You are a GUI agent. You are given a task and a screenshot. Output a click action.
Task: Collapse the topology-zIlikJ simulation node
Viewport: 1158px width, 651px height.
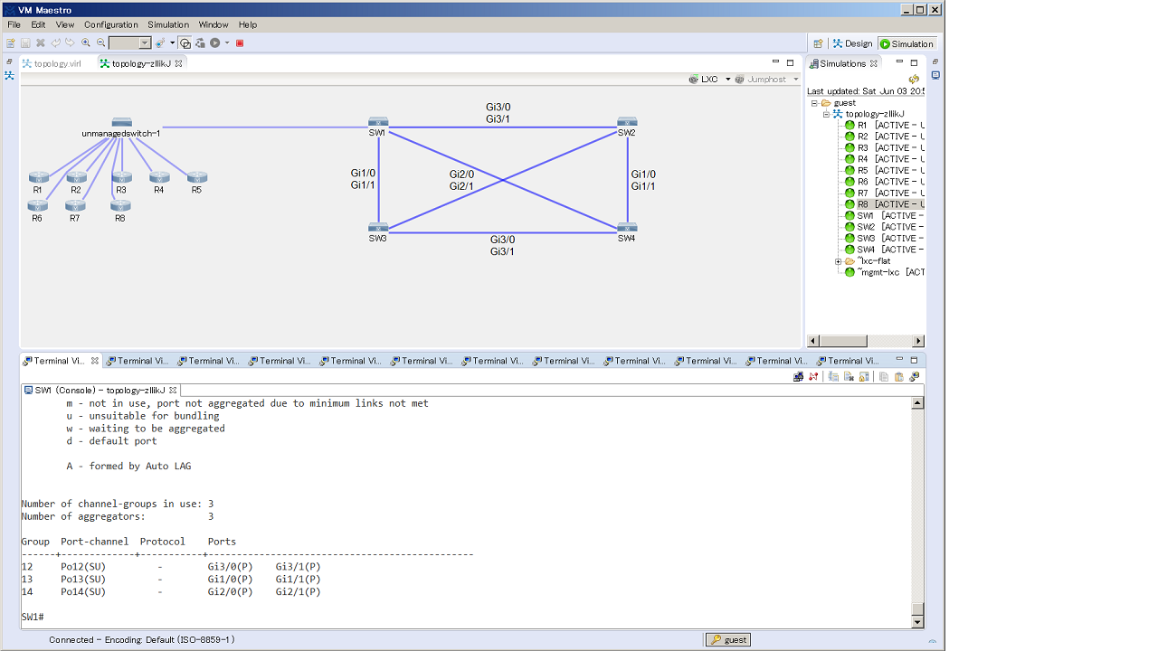click(826, 114)
